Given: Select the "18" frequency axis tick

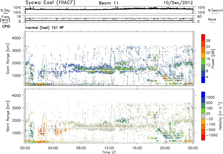Looking at the screenshot, I should (x=19, y=17).
